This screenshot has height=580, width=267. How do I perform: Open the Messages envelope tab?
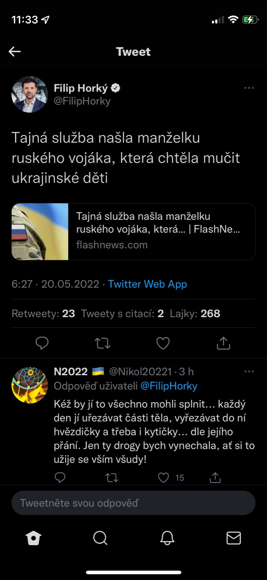click(x=234, y=538)
